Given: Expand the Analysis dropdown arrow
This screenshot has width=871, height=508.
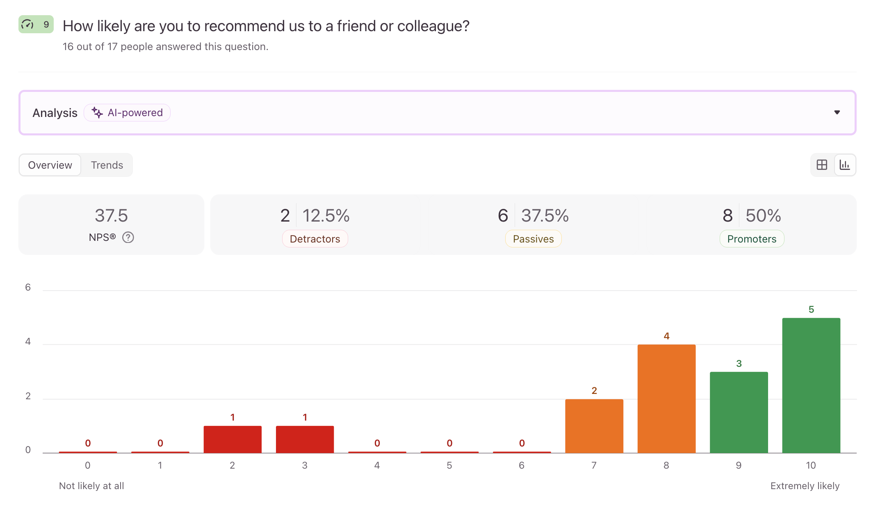Looking at the screenshot, I should pyautogui.click(x=837, y=112).
